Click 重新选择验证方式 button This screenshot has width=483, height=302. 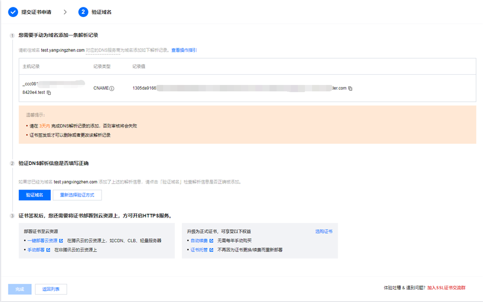[78, 195]
